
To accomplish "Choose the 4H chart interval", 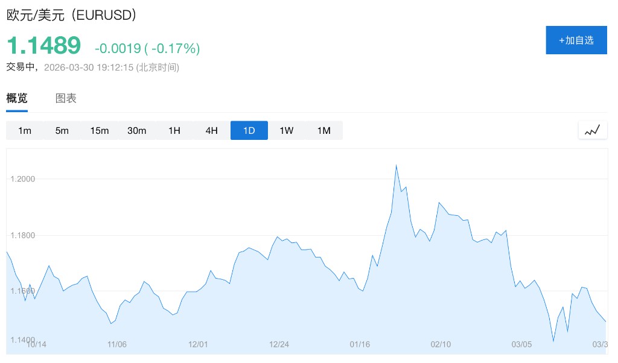I will [x=212, y=130].
